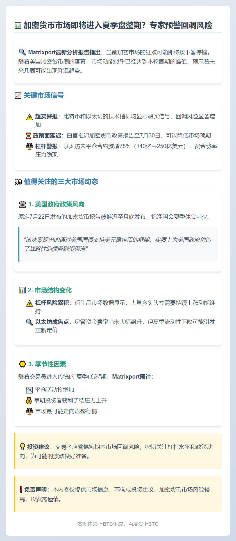Click the eyes icon before 值得关注的三大市场动态

pos(18,182)
